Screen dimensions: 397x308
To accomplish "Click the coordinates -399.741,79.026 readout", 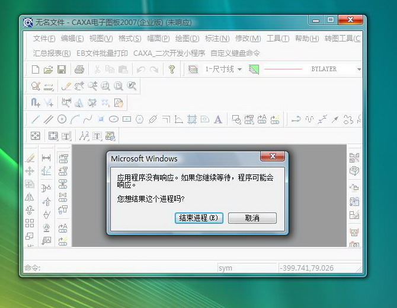I will click(x=307, y=268).
